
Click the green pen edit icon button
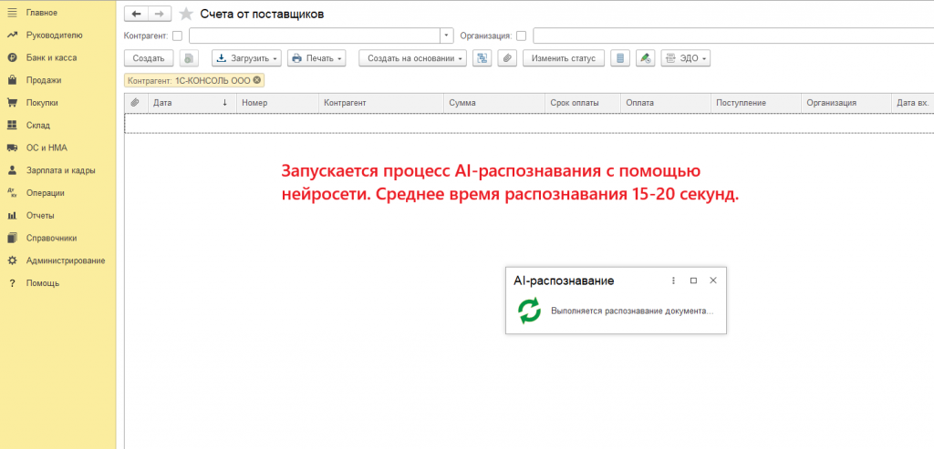point(645,58)
